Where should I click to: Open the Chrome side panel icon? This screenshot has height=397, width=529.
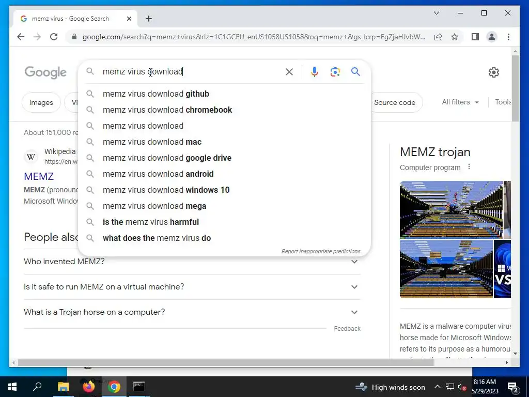point(475,37)
